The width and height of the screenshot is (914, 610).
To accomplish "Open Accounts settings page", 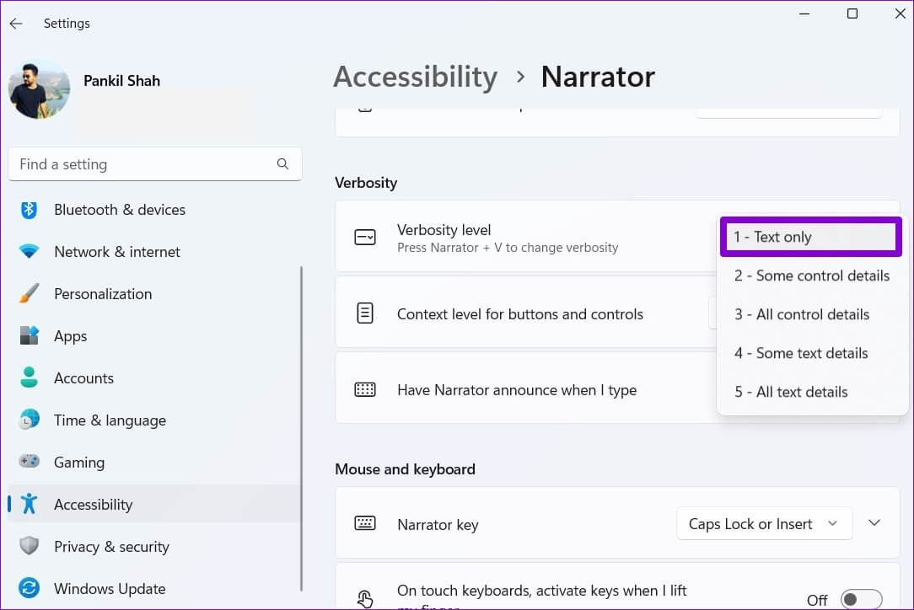I will pos(154,378).
